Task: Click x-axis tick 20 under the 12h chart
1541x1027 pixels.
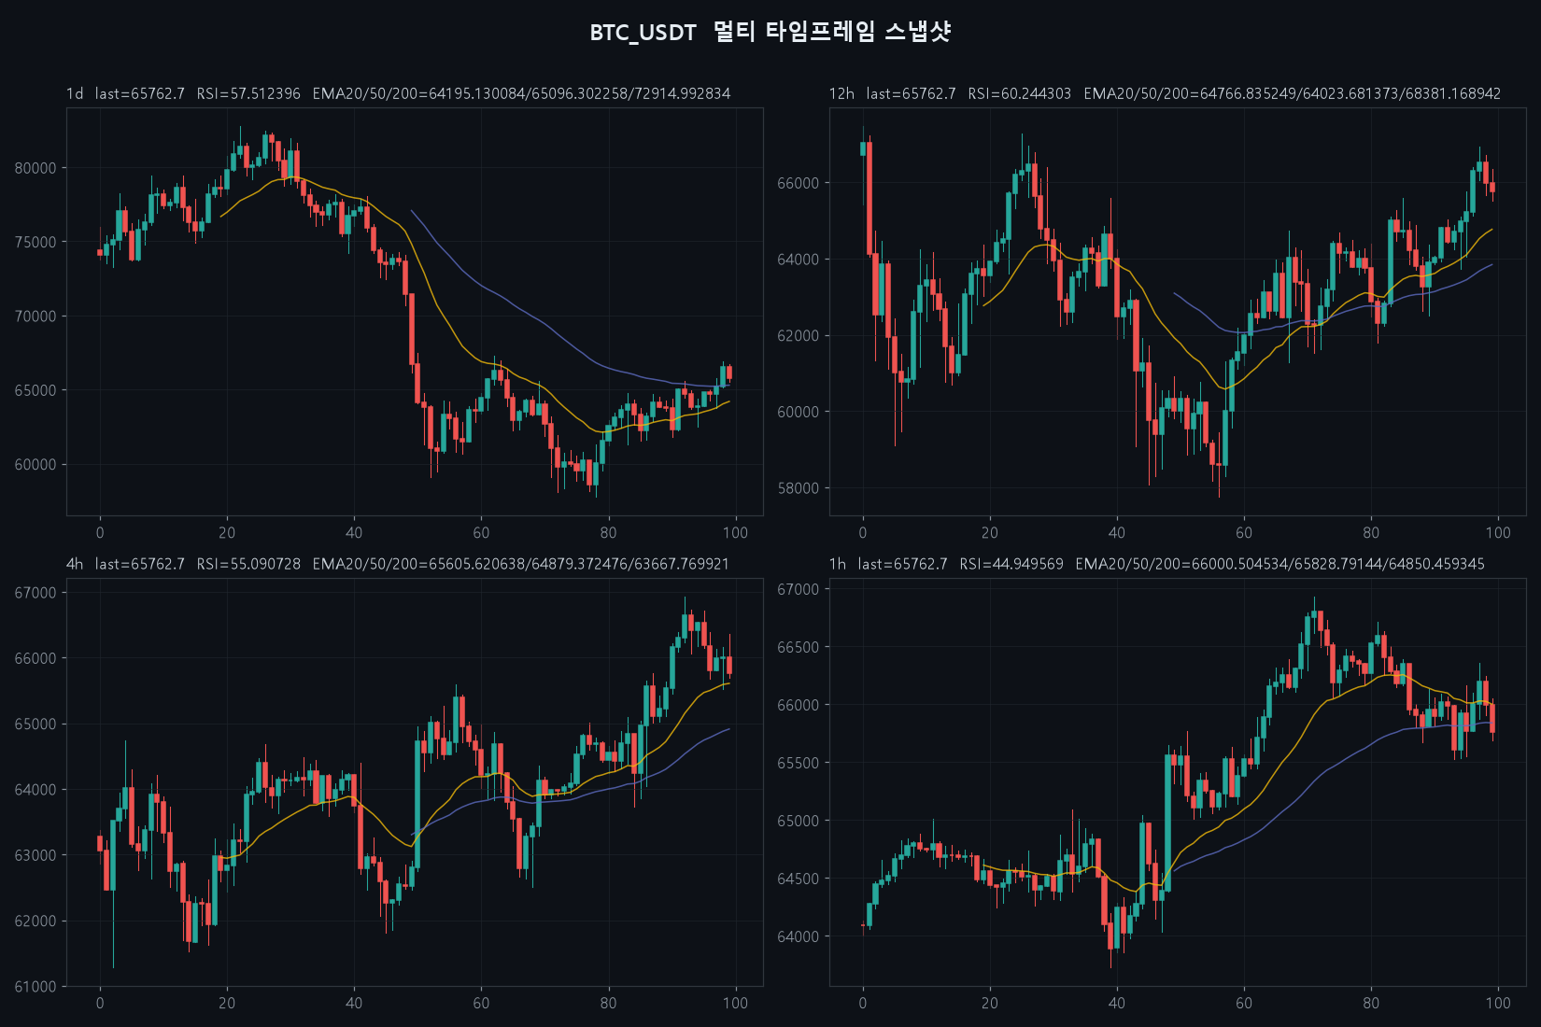Action: click(x=990, y=533)
